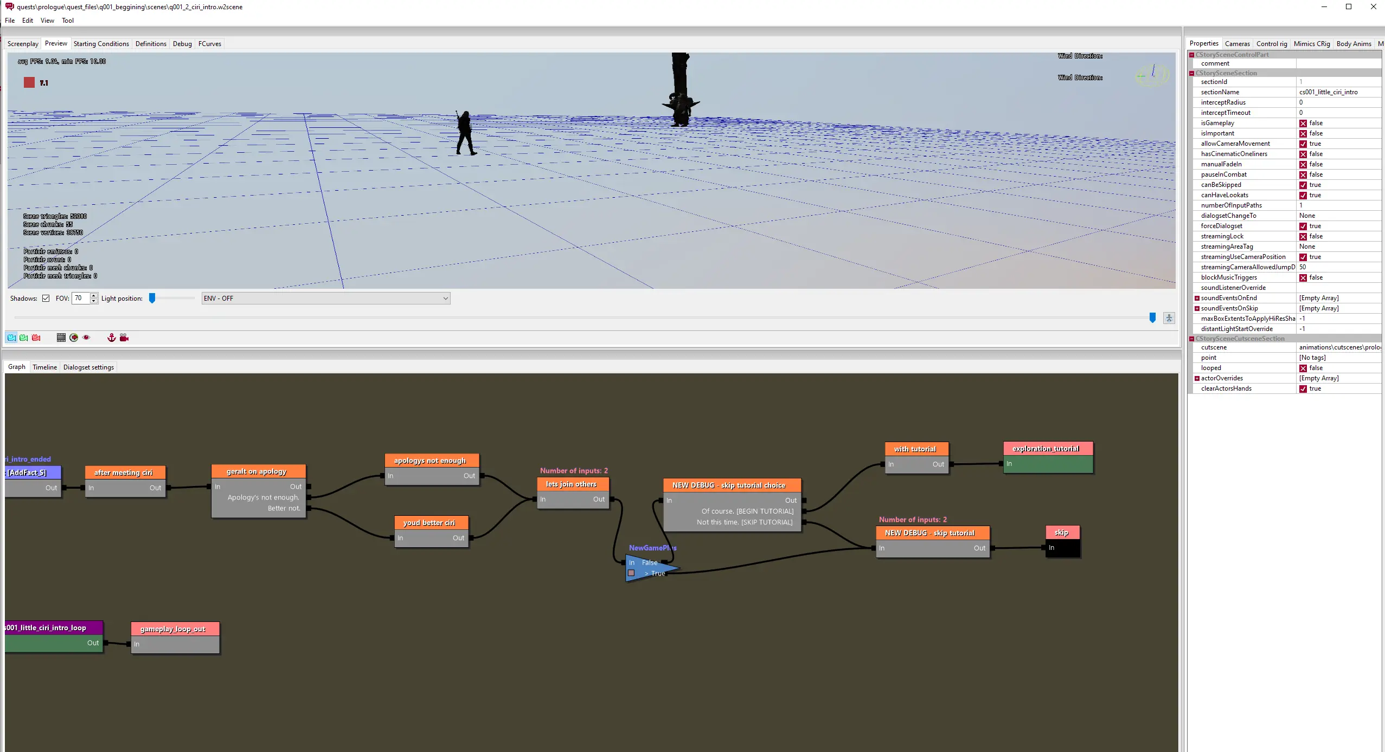
Task: Click the dark red movie camera icon
Action: [x=124, y=338]
